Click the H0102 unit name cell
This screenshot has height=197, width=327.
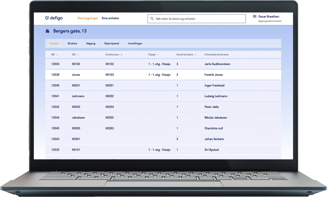[110, 64]
